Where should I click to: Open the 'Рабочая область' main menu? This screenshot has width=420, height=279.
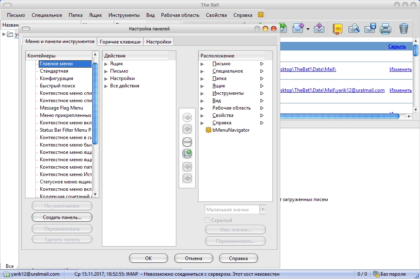180,15
